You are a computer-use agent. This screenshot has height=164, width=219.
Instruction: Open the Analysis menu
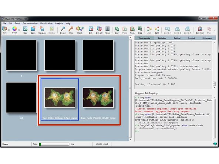[x=59, y=23]
